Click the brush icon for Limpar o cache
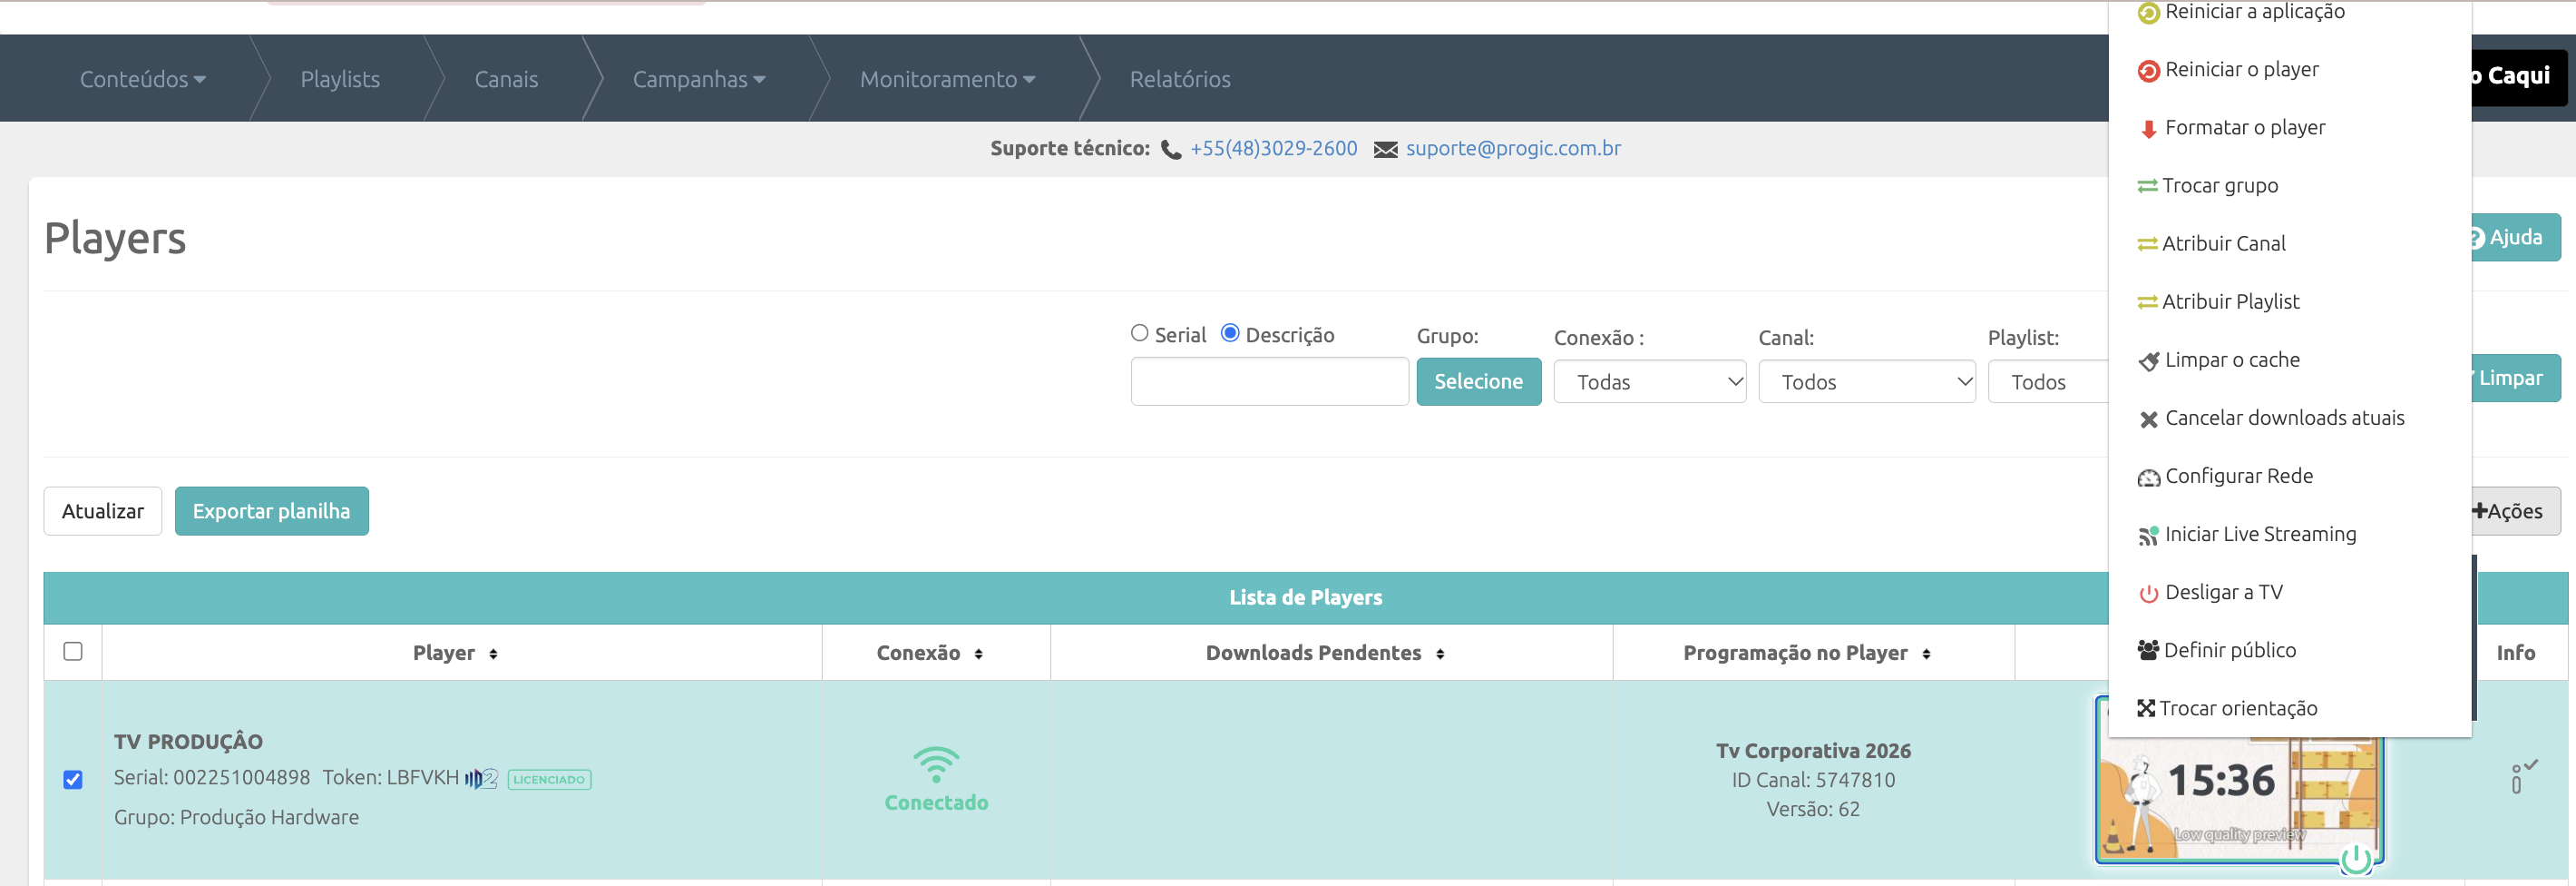The height and width of the screenshot is (886, 2576). pos(2148,361)
